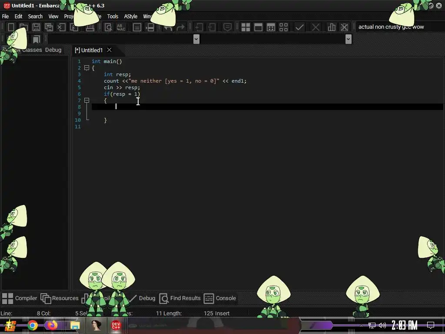Click the icon just left of Undo
Image resolution: width=445 pixels, height=334 pixels.
(x=150, y=27)
